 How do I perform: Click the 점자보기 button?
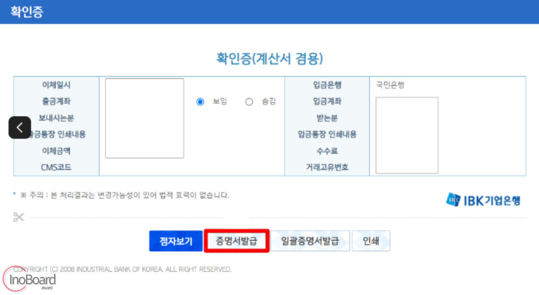176,241
